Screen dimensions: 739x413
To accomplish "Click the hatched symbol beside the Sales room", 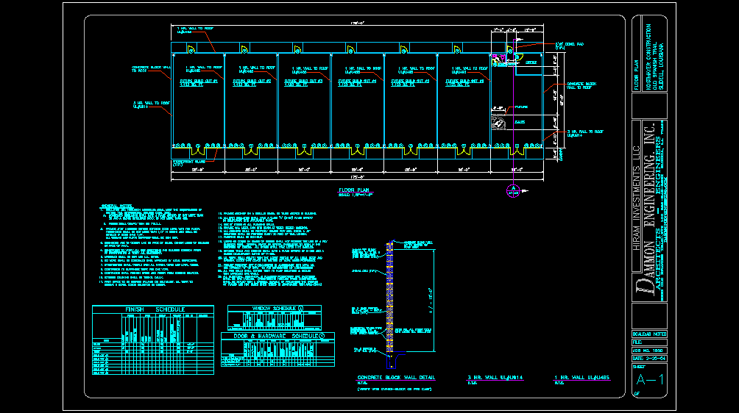I will pos(498,124).
